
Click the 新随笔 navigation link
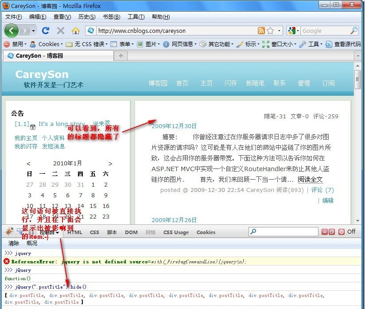point(255,83)
